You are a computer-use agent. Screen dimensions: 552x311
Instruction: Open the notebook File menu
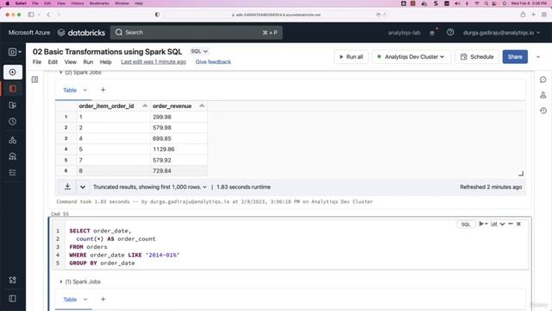click(x=37, y=61)
